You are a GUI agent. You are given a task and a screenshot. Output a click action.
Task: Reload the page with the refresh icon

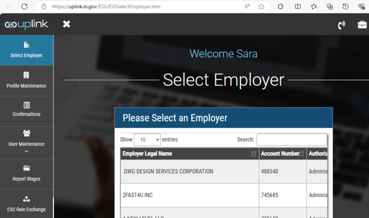pos(24,7)
